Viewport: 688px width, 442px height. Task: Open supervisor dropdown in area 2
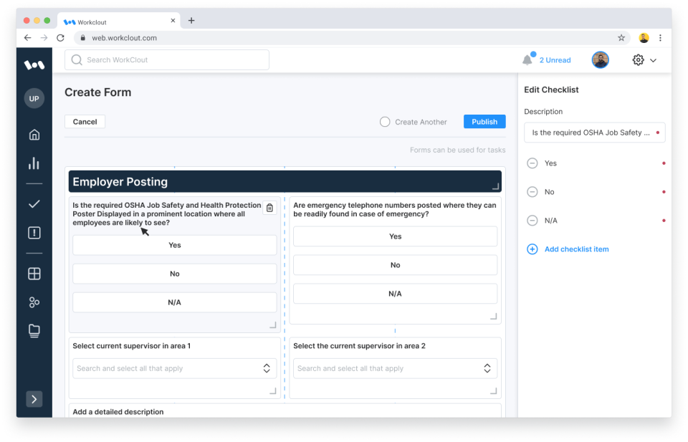487,367
